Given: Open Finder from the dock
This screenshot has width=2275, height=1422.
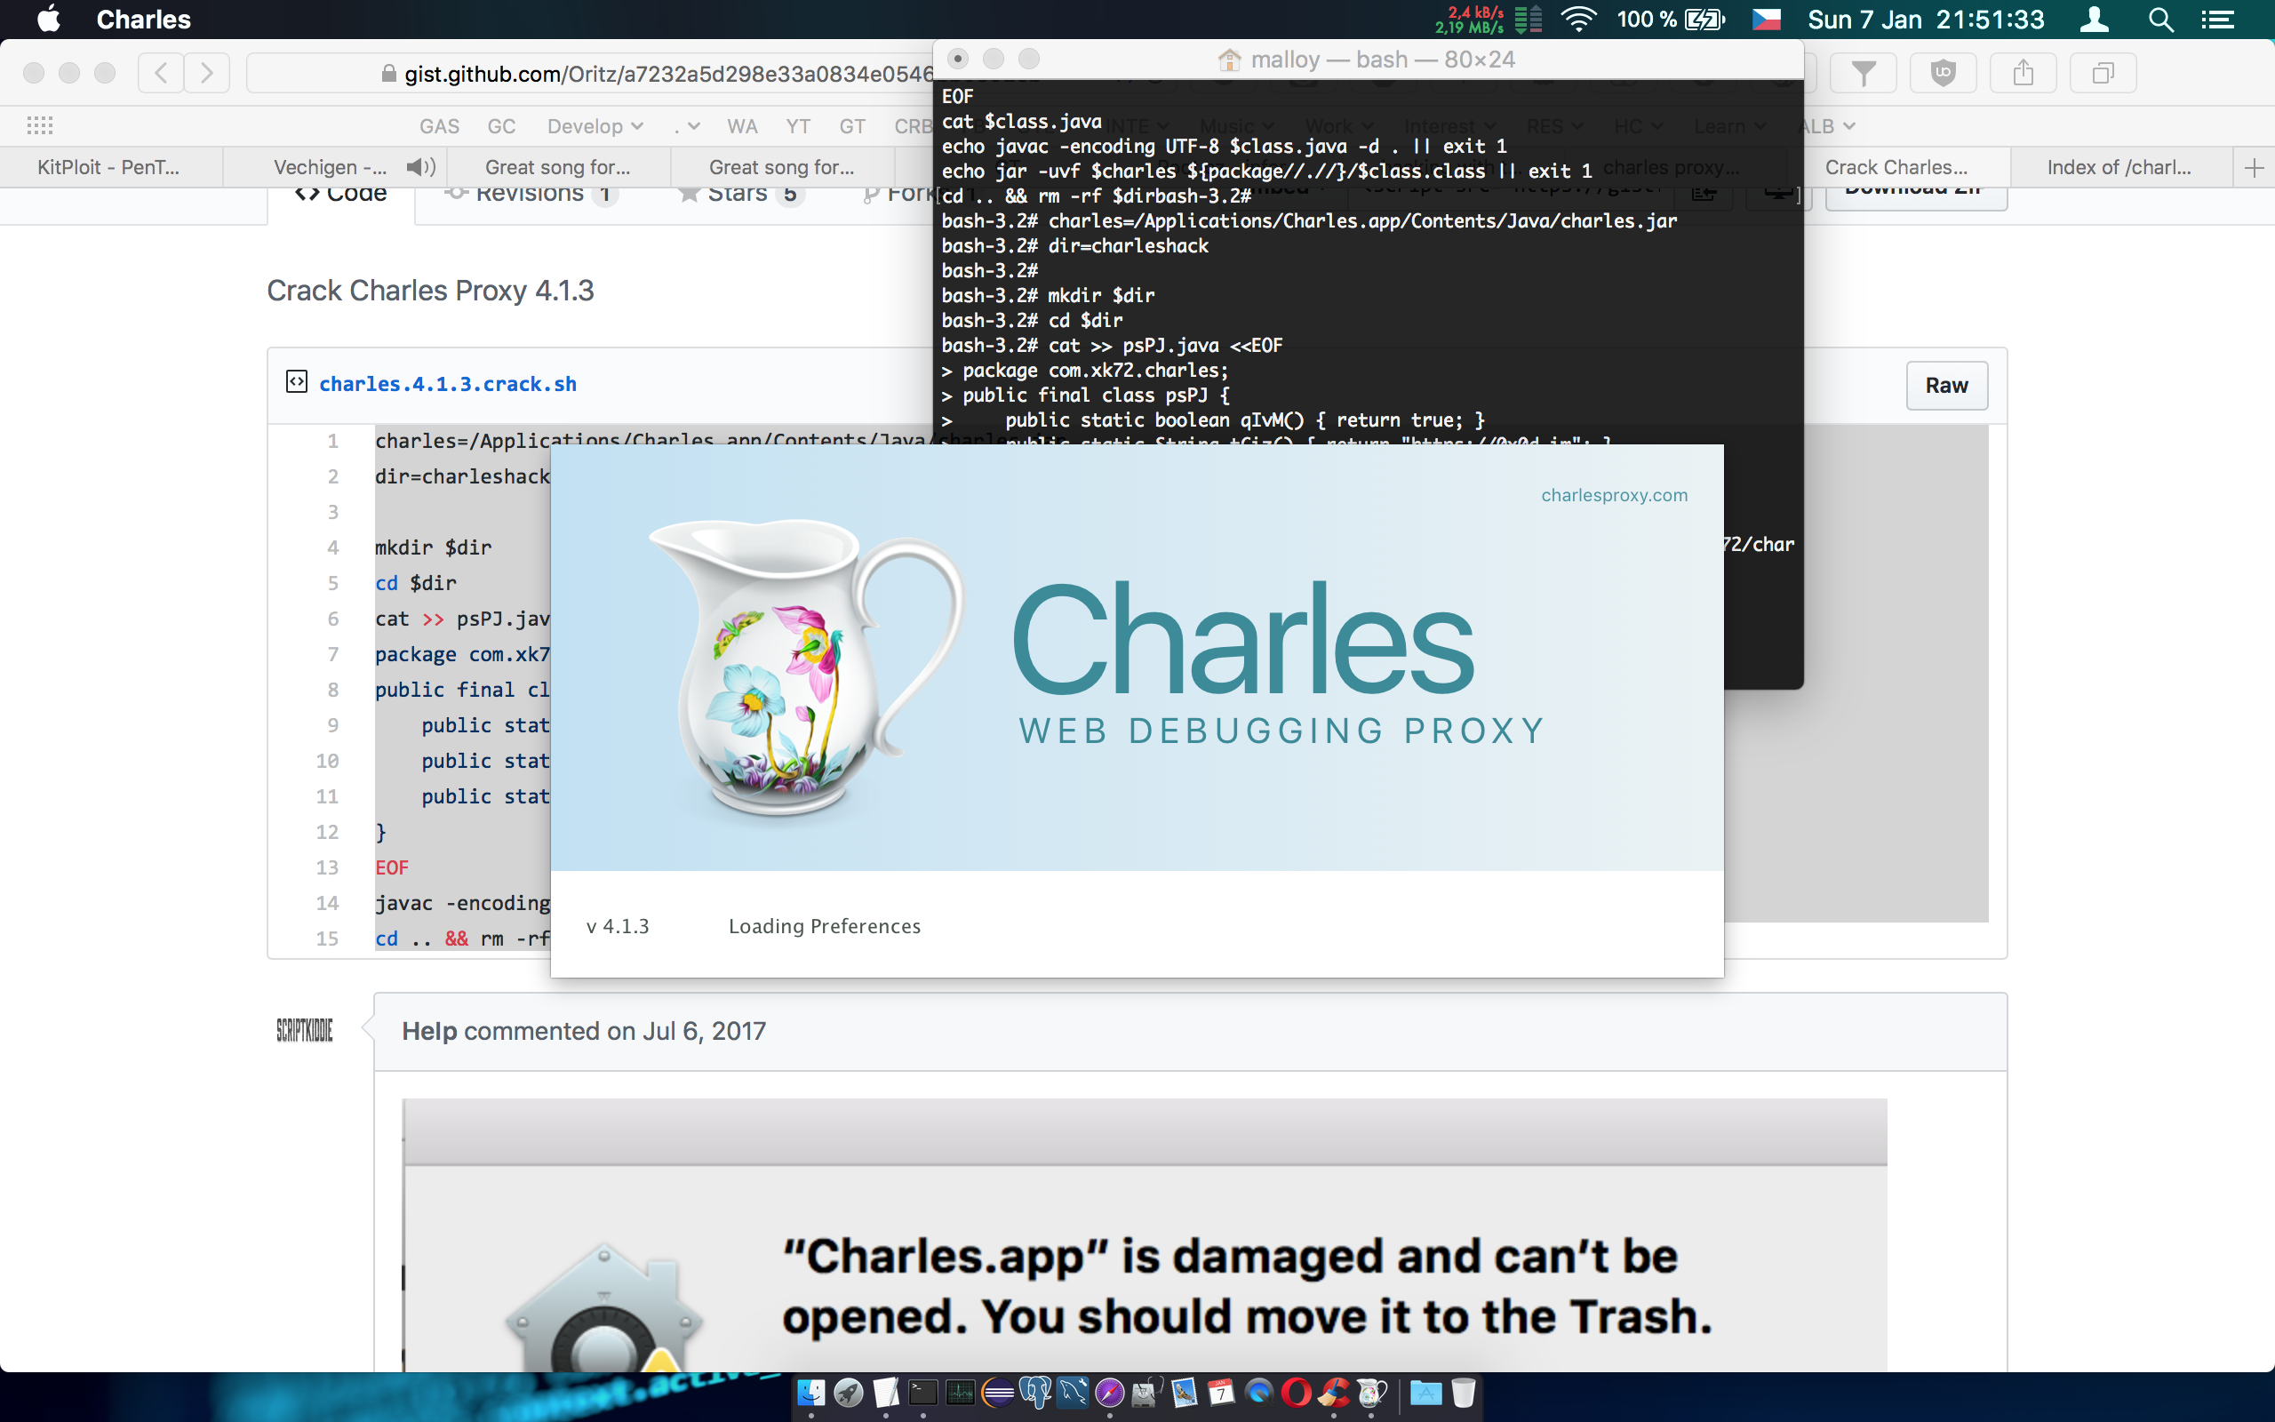Looking at the screenshot, I should (810, 1393).
